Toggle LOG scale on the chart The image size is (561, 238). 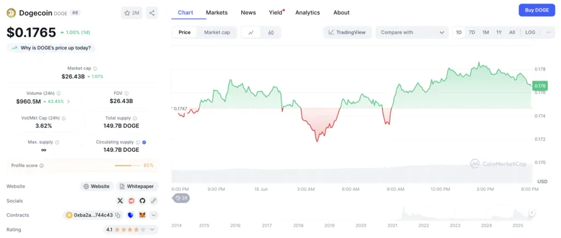(x=530, y=32)
